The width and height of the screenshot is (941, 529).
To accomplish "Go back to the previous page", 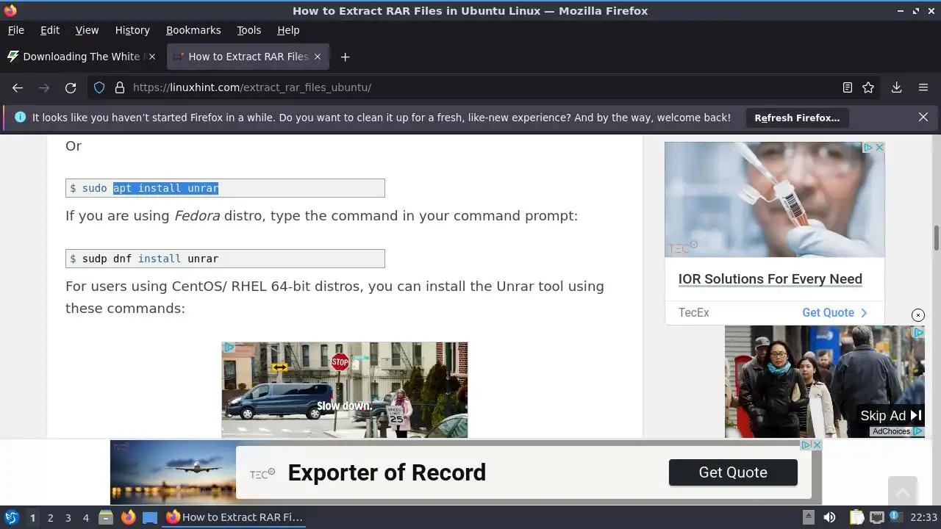I will (18, 87).
